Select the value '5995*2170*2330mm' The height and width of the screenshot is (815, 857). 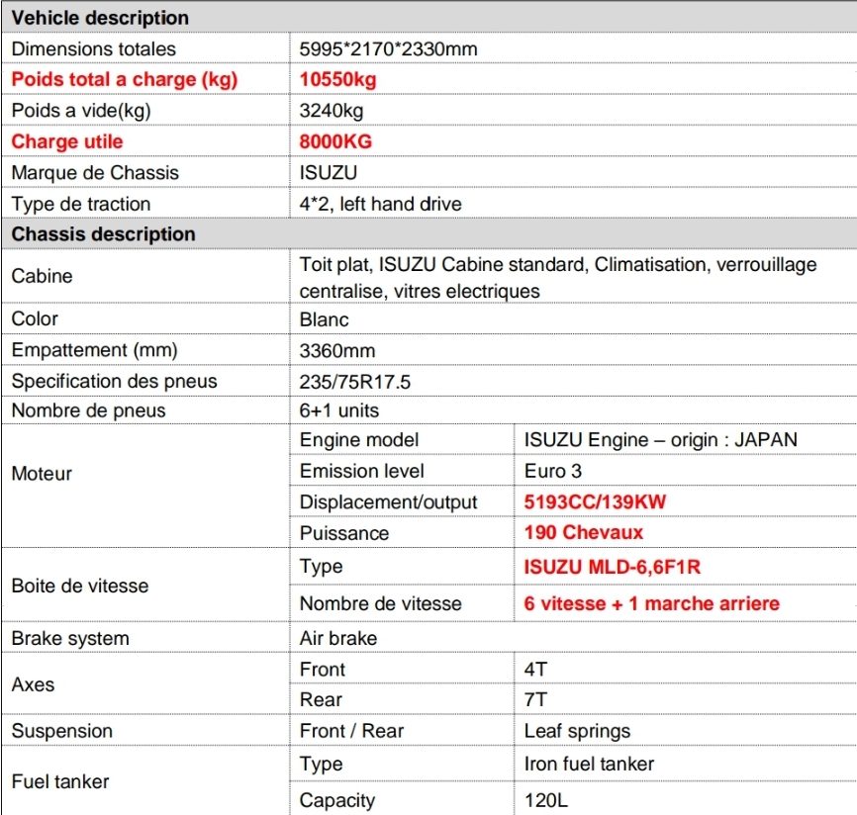pos(388,49)
